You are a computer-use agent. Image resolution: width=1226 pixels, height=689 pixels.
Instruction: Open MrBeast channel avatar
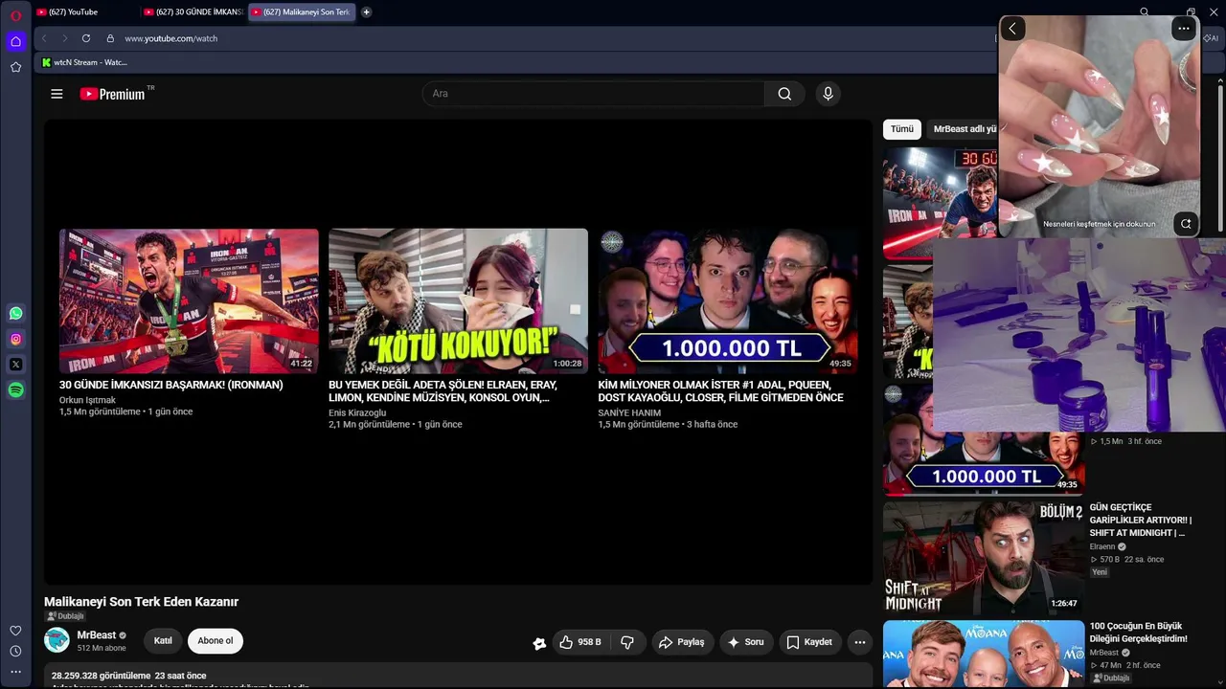click(x=57, y=640)
